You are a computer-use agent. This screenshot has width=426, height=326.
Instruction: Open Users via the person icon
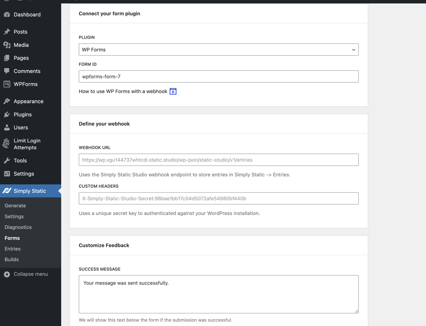point(7,127)
